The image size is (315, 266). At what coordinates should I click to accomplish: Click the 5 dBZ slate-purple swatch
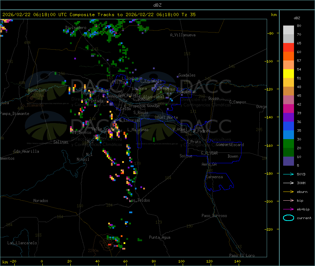tap(288, 161)
